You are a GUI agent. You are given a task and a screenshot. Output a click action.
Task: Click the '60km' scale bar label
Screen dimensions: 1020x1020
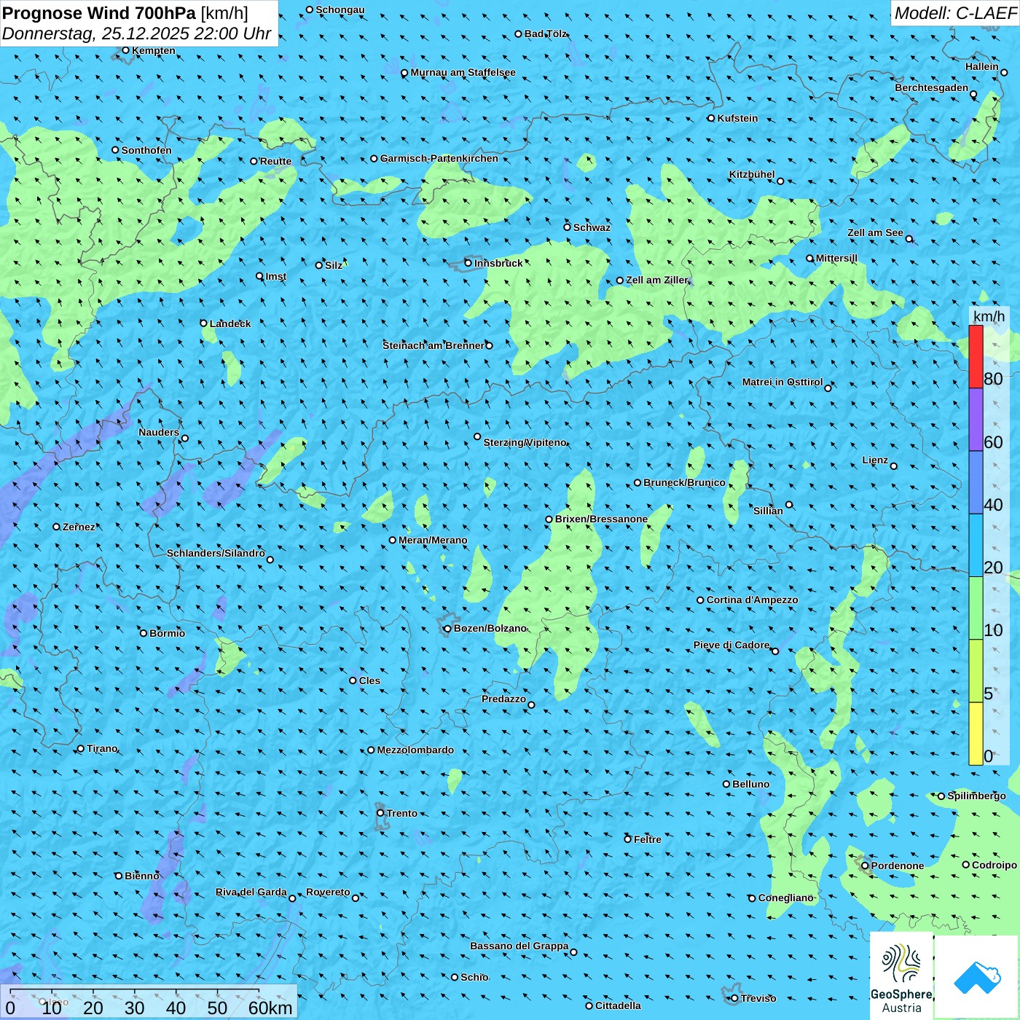point(270,1008)
